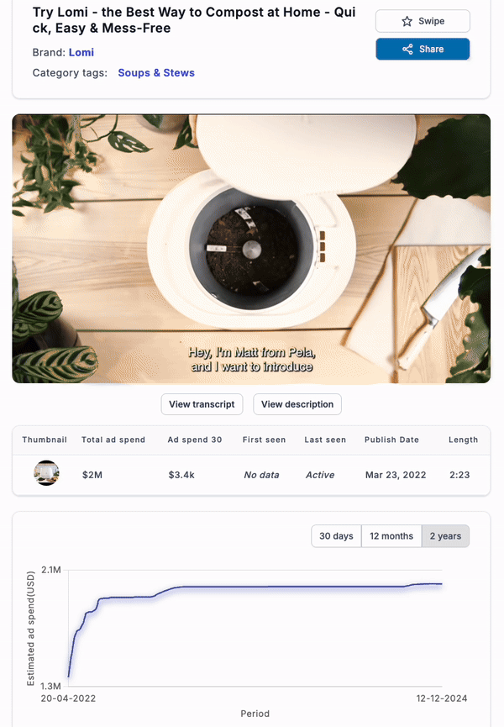This screenshot has height=727, width=504.
Task: Click the Lomi composter video preview
Action: pos(251,249)
